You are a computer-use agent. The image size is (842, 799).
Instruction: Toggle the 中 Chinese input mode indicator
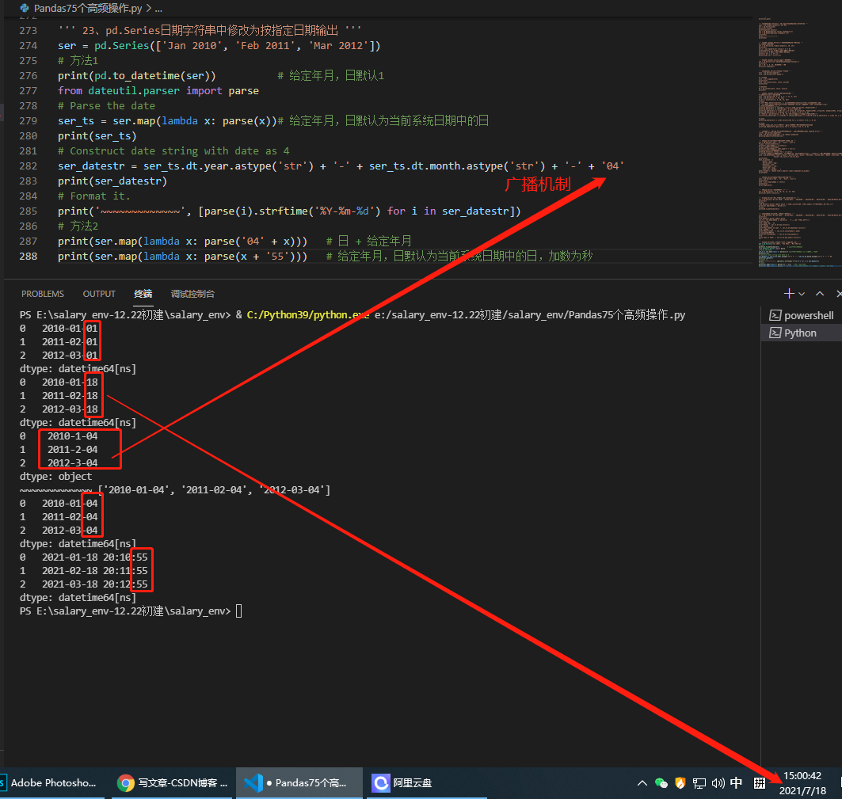point(736,783)
